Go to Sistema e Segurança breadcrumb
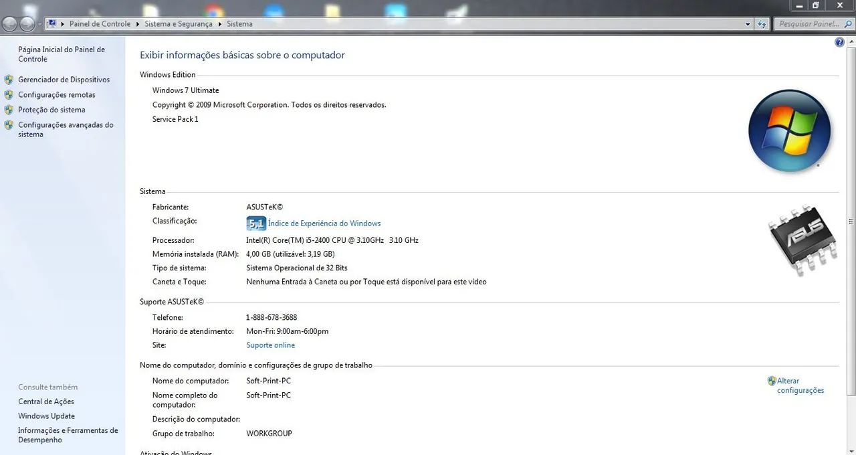This screenshot has width=856, height=455. click(179, 24)
